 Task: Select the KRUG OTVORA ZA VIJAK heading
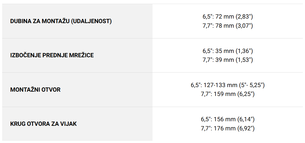point(43,124)
